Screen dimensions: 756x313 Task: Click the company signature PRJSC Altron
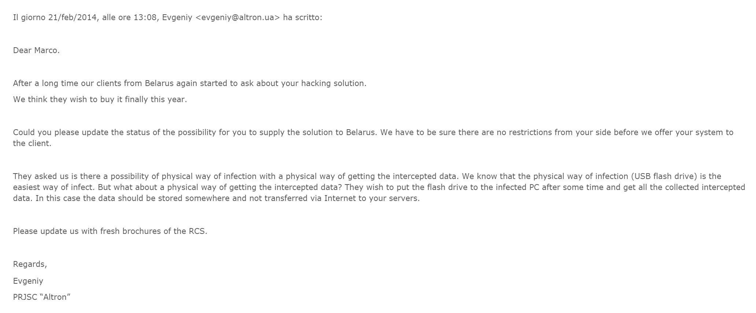[x=42, y=297]
